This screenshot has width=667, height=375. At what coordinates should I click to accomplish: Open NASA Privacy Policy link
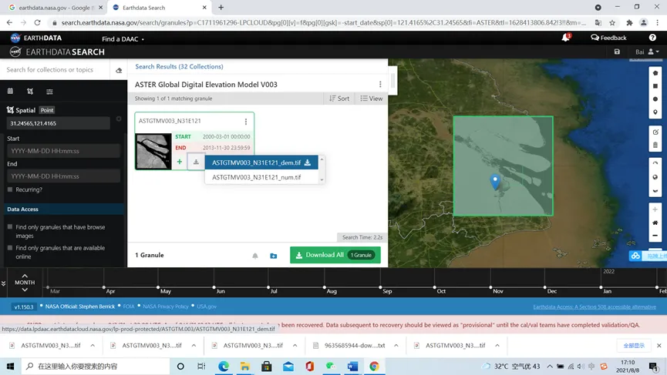(x=166, y=306)
